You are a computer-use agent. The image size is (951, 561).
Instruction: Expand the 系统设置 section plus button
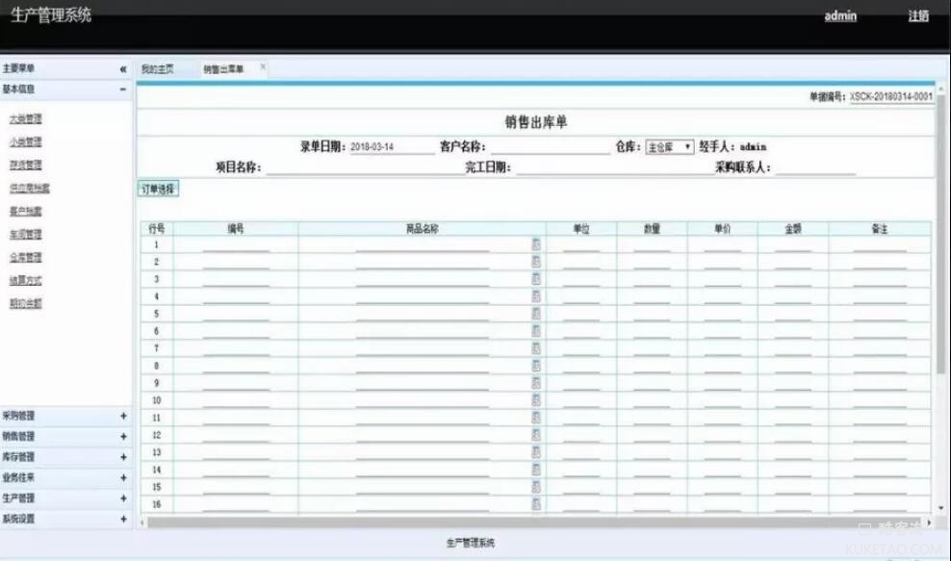click(123, 520)
